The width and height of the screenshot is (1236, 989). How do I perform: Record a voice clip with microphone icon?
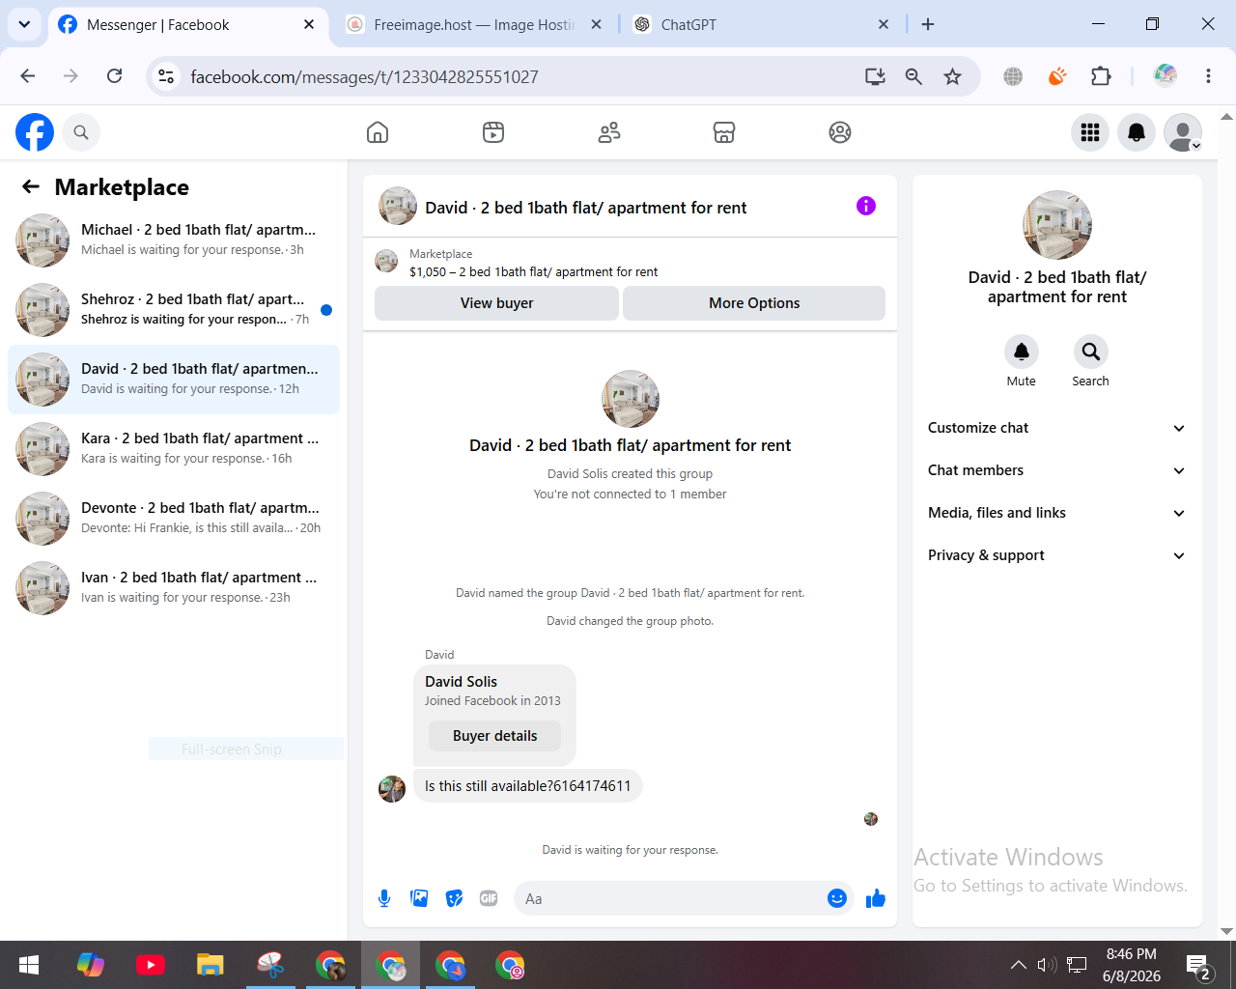click(x=384, y=899)
